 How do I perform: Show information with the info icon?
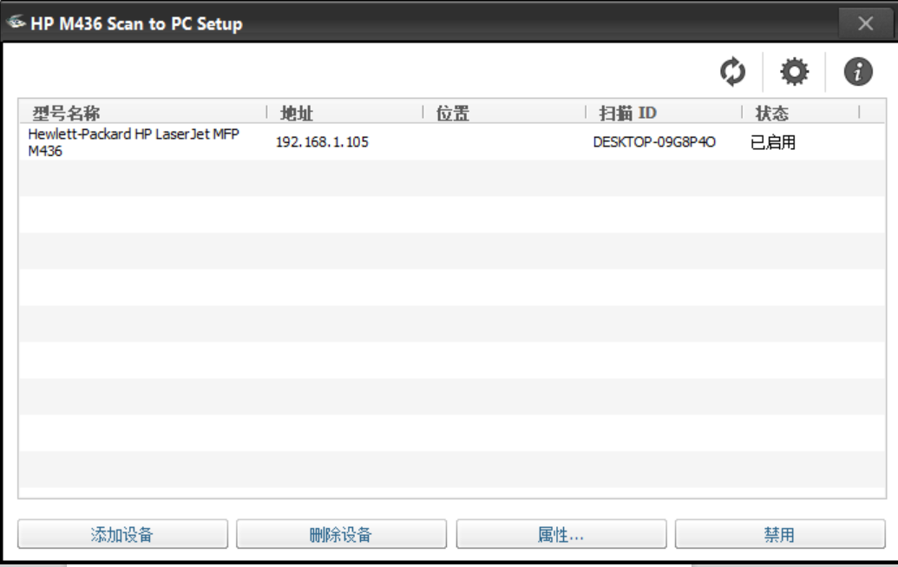pos(858,72)
